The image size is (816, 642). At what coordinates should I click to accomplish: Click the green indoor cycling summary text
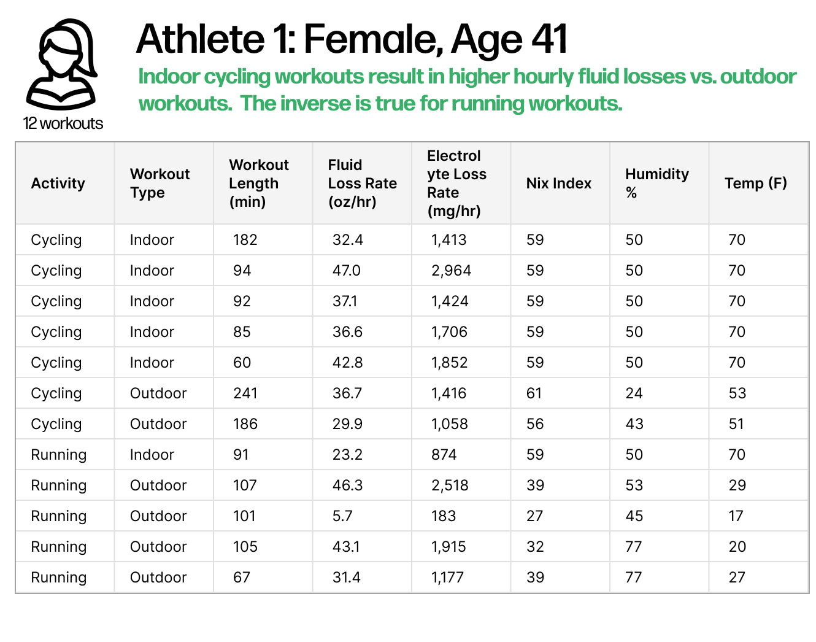466,90
